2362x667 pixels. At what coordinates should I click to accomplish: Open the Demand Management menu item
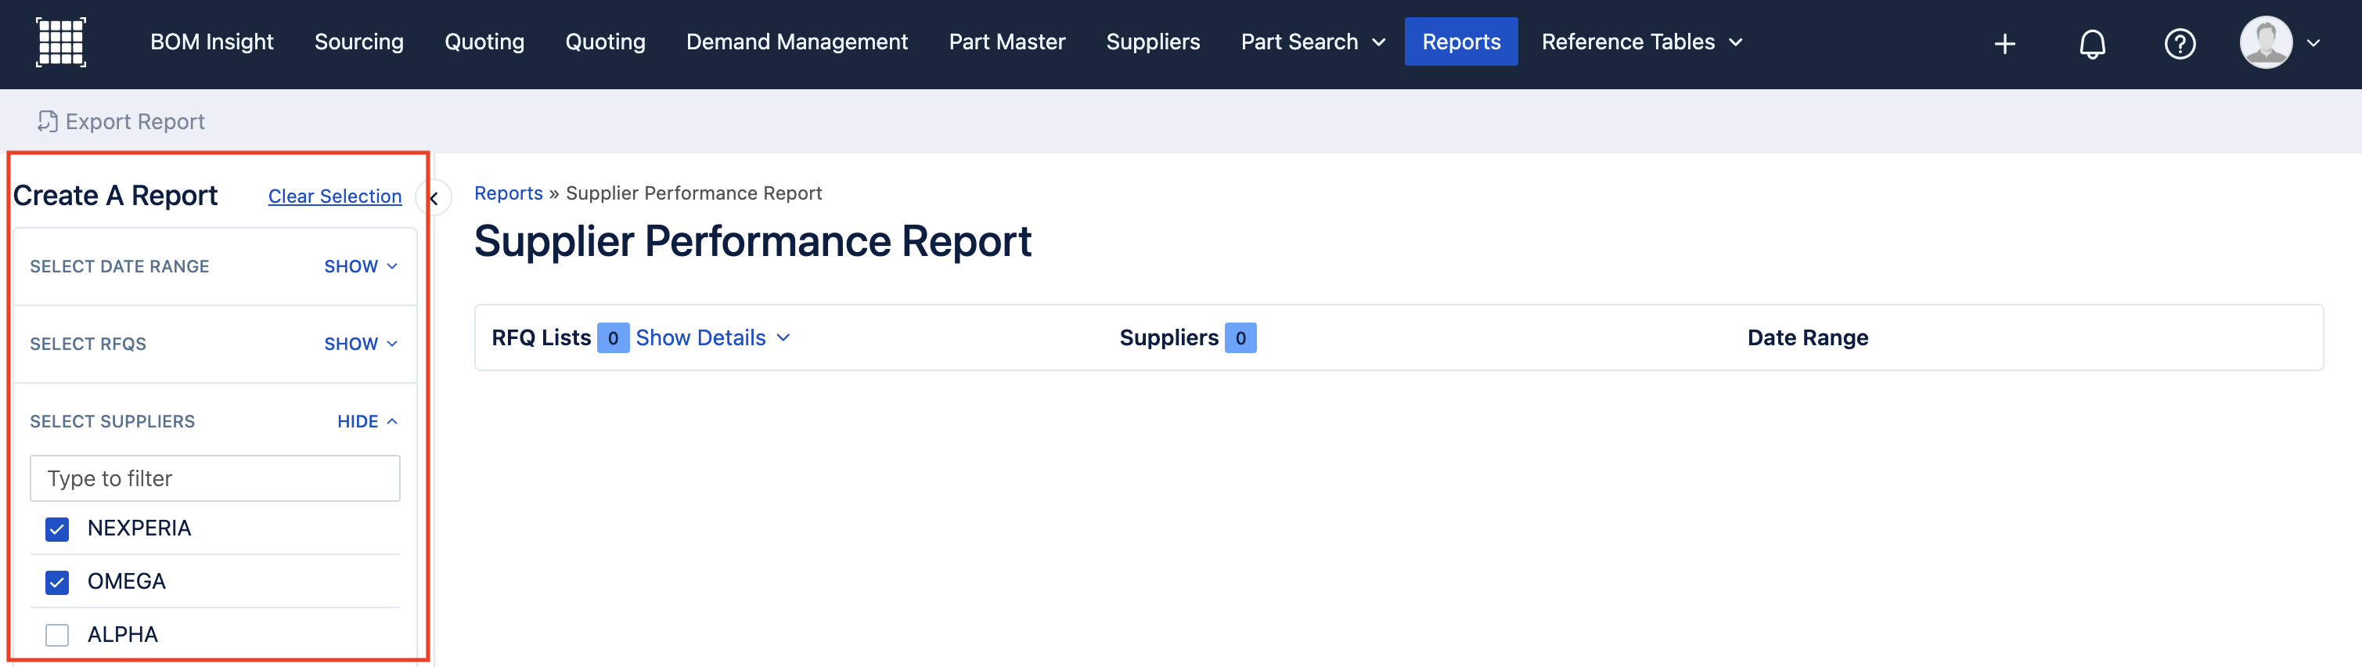point(796,42)
